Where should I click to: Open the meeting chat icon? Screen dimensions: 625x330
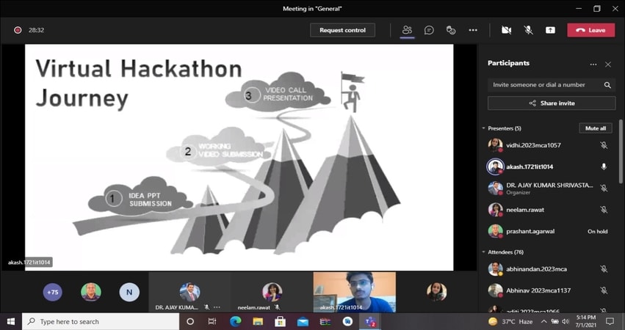point(429,30)
